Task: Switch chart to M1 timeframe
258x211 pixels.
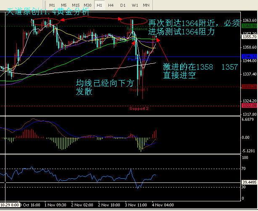Action: [x=53, y=5]
